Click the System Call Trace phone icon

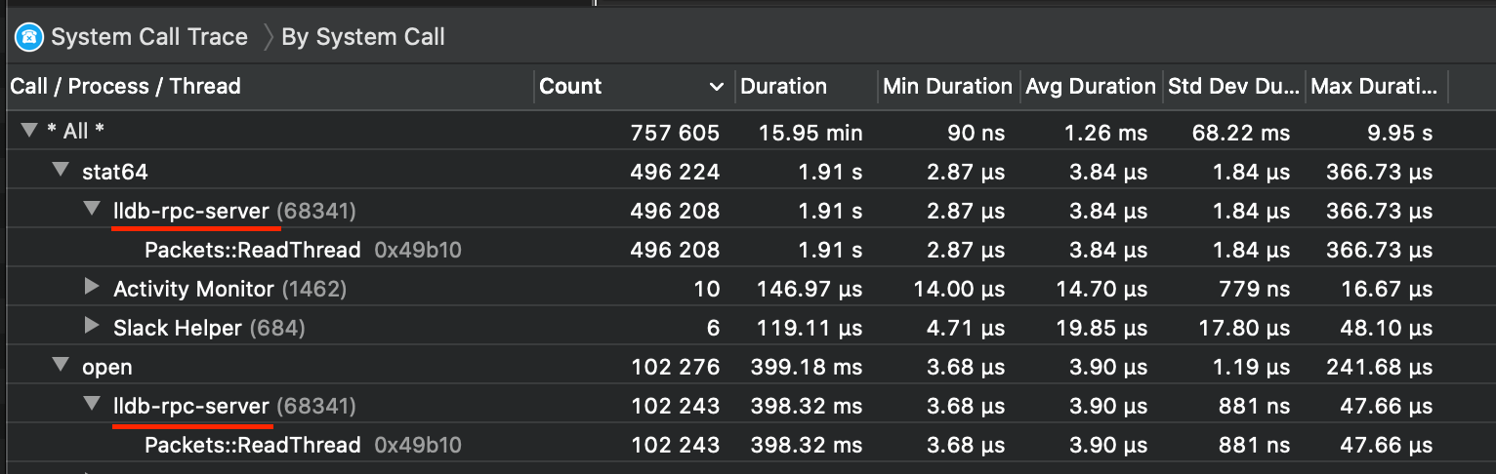[x=28, y=38]
